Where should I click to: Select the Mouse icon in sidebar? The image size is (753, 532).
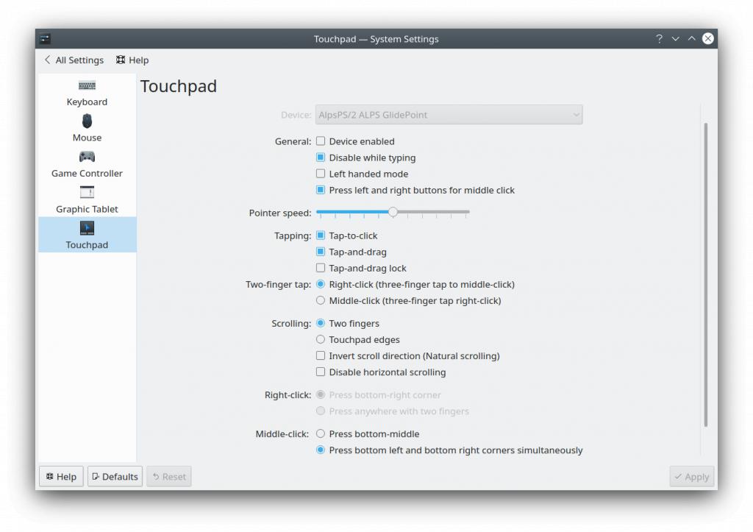87,121
